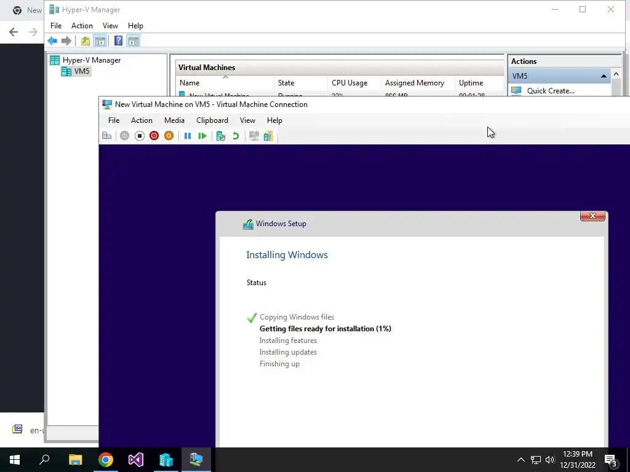
Task: Open Visual Studio from the taskbar
Action: pyautogui.click(x=136, y=460)
